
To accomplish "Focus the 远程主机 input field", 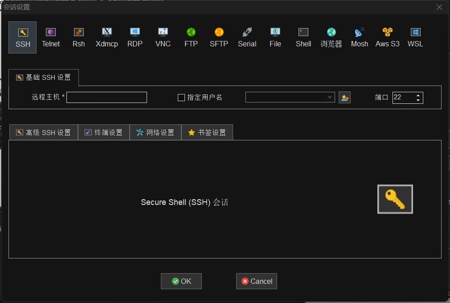I will click(x=107, y=97).
